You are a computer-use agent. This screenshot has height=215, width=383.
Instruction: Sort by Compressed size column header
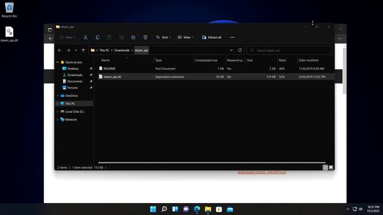pos(206,60)
